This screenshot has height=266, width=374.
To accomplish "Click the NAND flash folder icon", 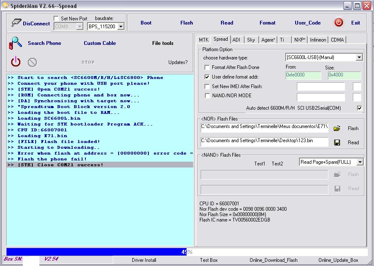I will (x=337, y=175).
